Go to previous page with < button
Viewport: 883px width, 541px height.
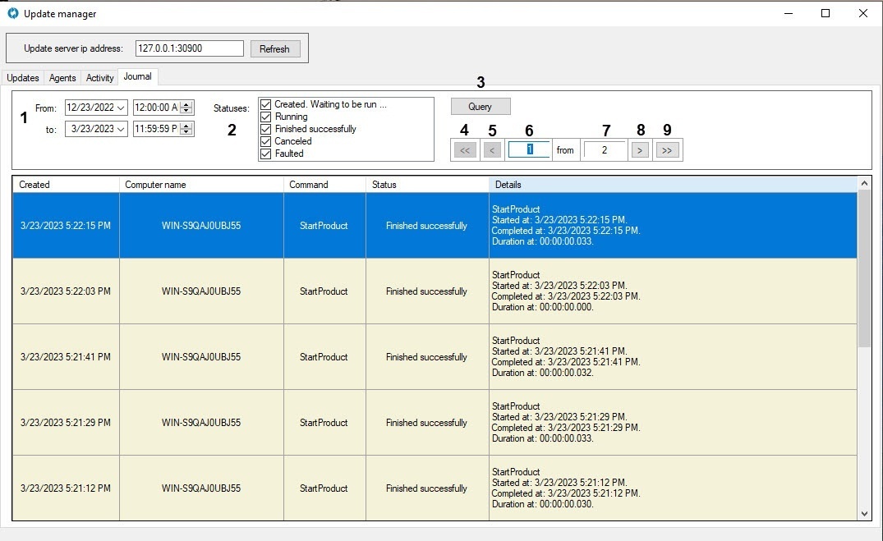click(490, 150)
